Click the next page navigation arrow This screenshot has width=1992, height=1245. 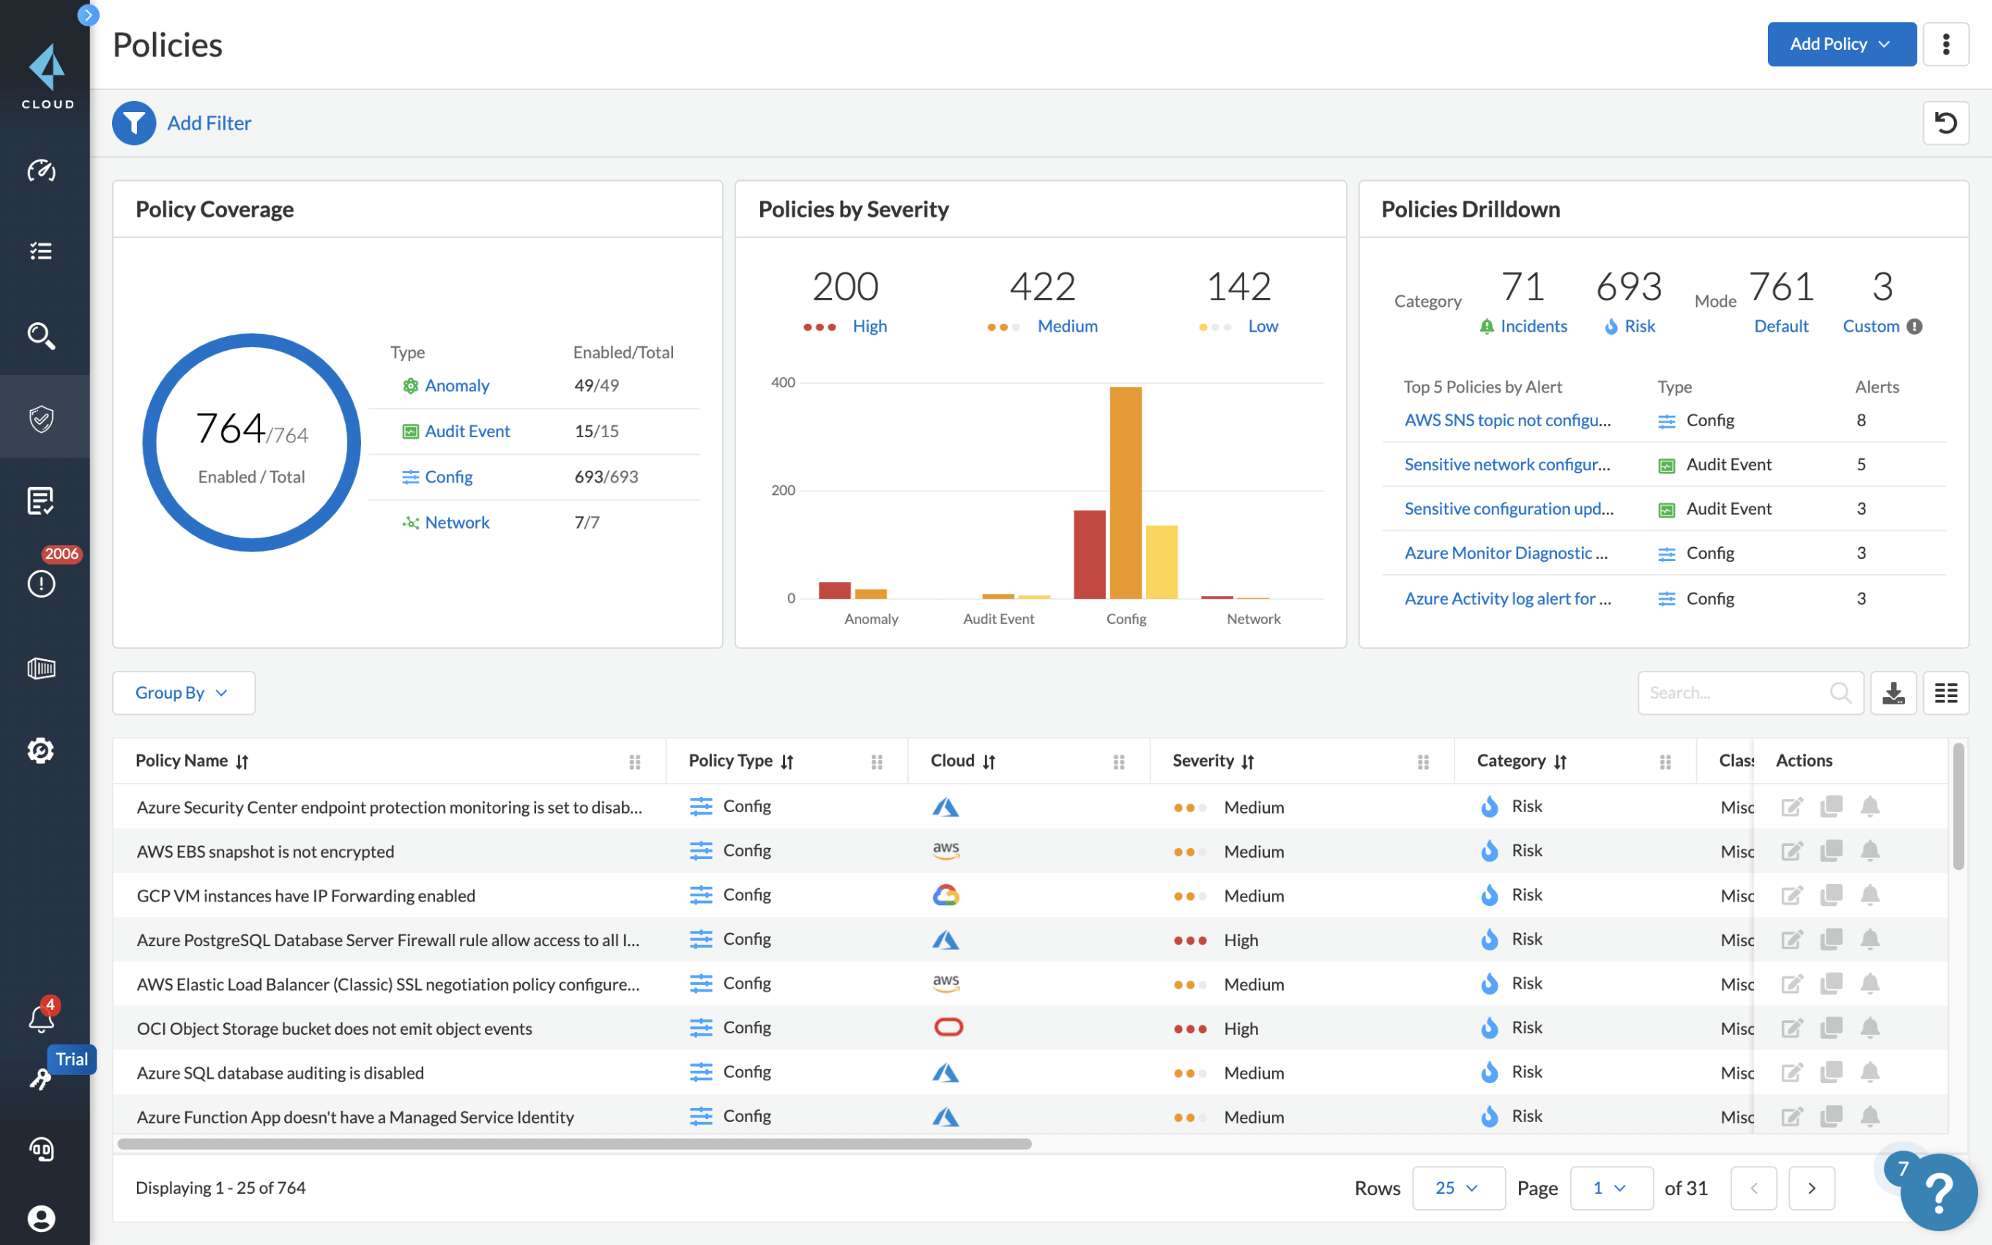[1811, 1188]
